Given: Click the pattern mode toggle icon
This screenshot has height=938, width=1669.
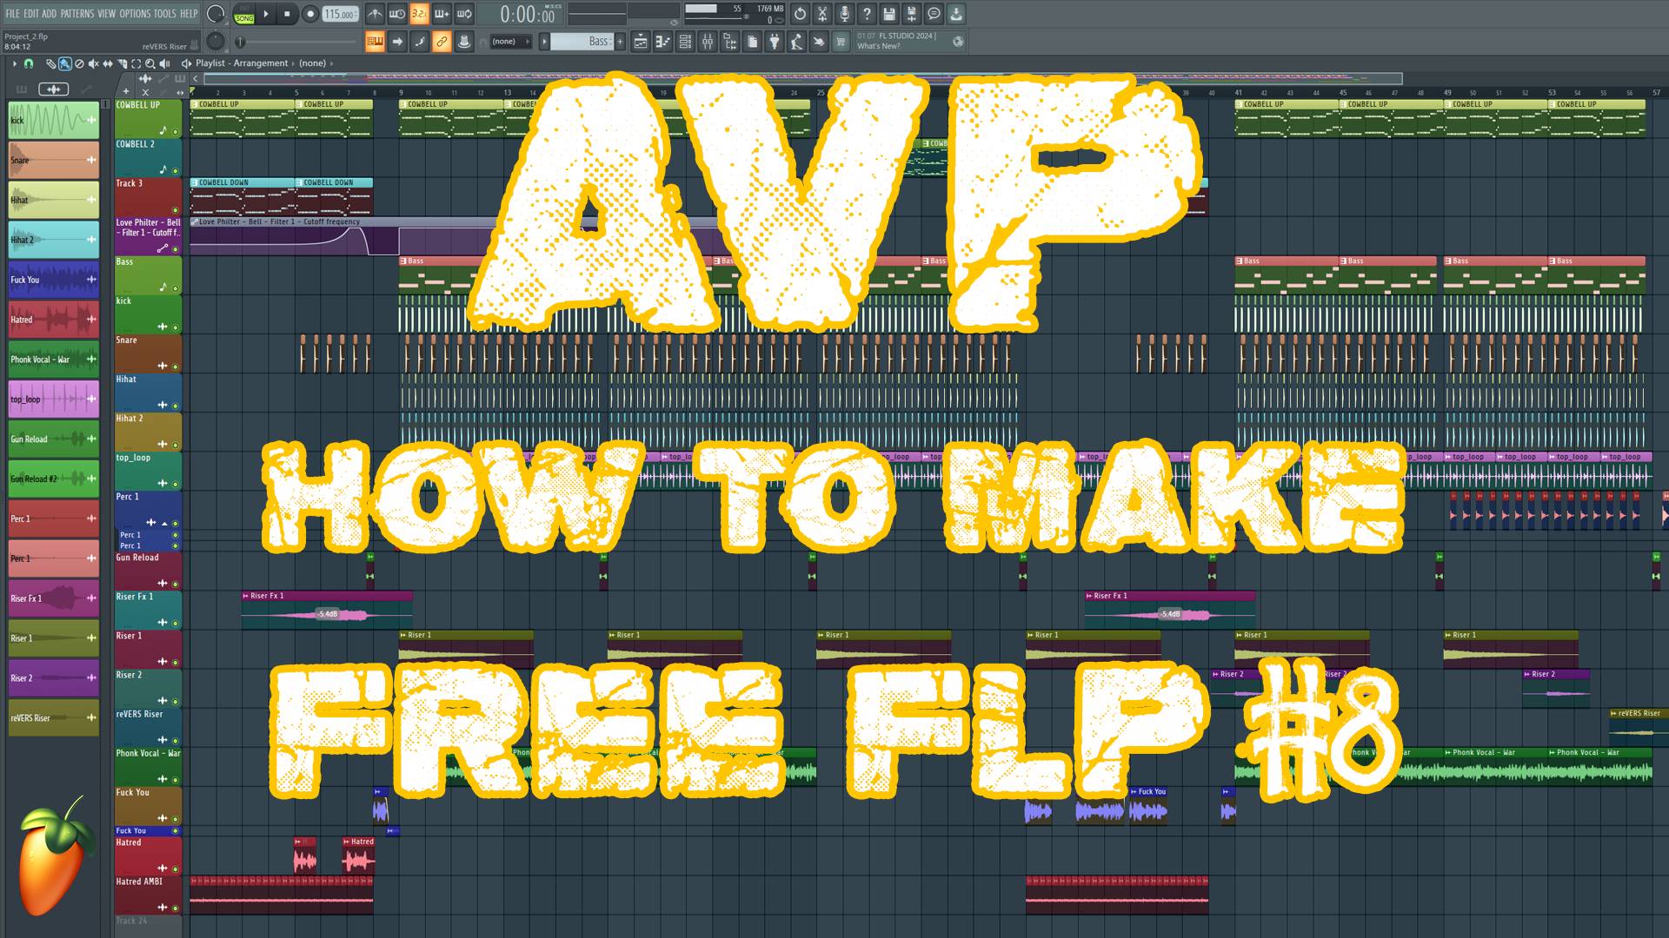Looking at the screenshot, I should [244, 14].
